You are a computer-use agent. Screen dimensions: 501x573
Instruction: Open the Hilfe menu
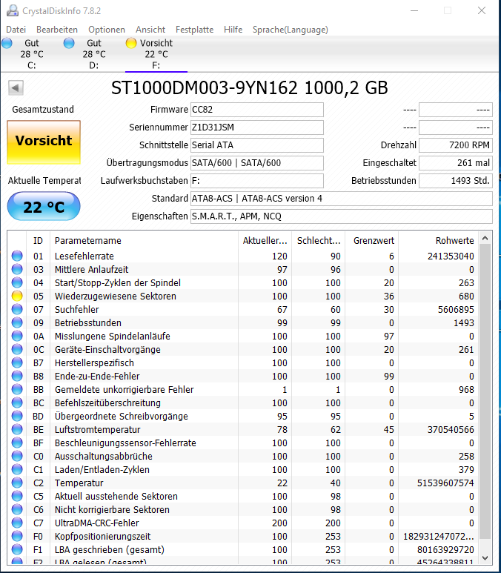tap(233, 29)
